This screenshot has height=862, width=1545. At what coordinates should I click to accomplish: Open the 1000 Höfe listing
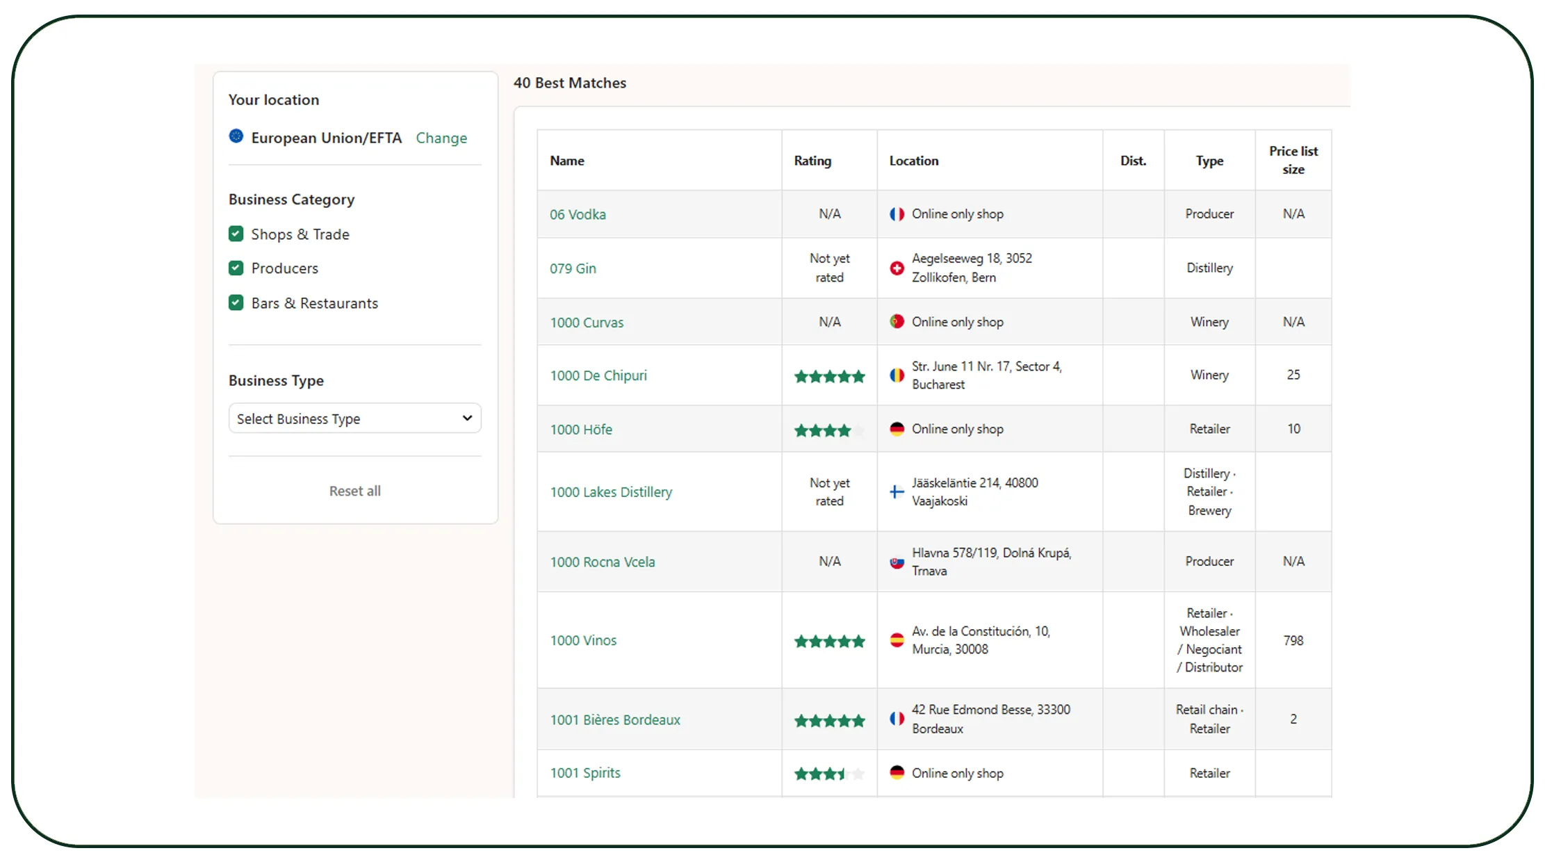coord(582,430)
